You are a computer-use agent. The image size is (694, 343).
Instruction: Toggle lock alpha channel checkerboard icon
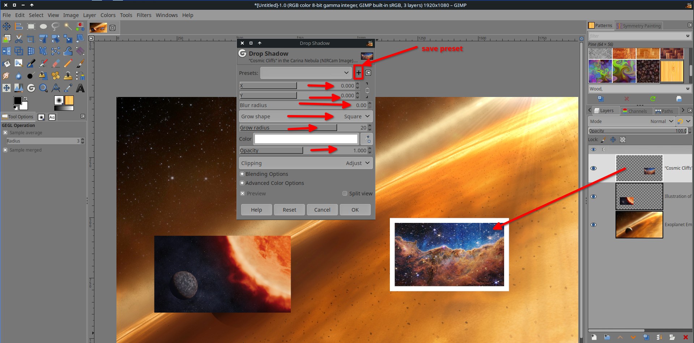pyautogui.click(x=623, y=140)
